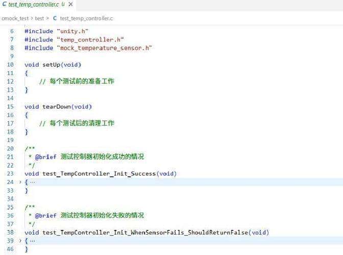343x255 pixels.
Task: Select the test_temp_controller.c editor tab
Action: tap(38, 5)
